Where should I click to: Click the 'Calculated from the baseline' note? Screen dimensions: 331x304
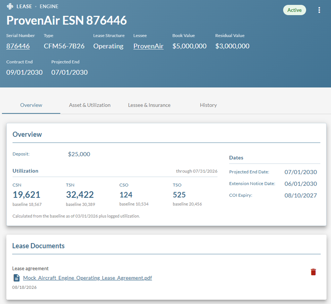pos(76,216)
